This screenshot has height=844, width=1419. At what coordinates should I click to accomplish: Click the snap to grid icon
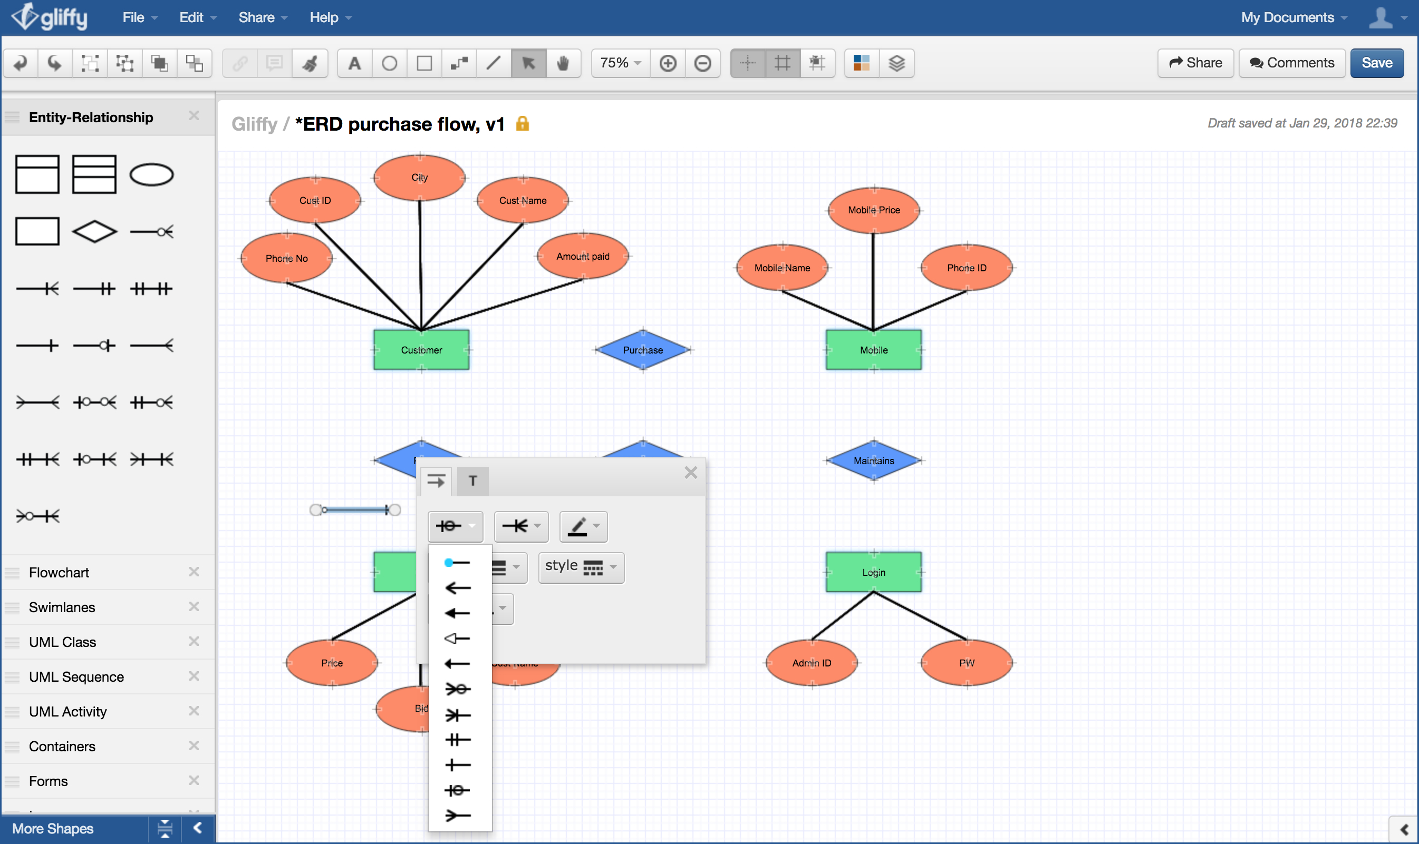point(819,62)
